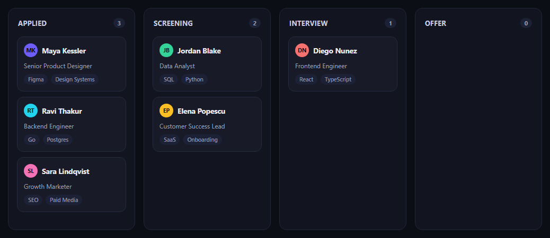Select the Design Systems skill tag

point(75,79)
